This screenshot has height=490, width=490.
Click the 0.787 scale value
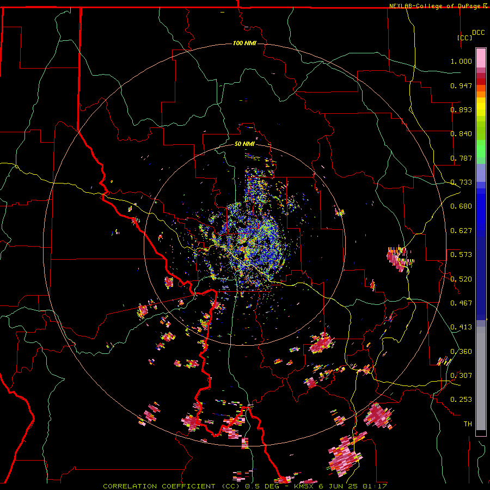[x=461, y=158]
